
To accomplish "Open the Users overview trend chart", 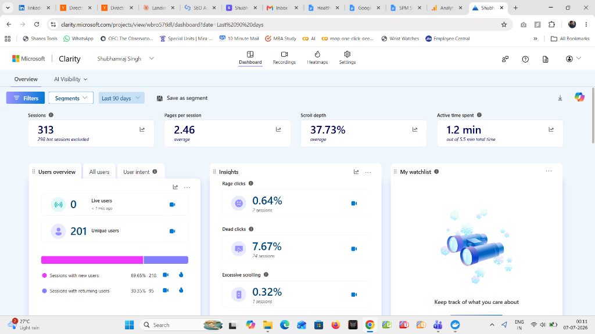I will 175,187.
